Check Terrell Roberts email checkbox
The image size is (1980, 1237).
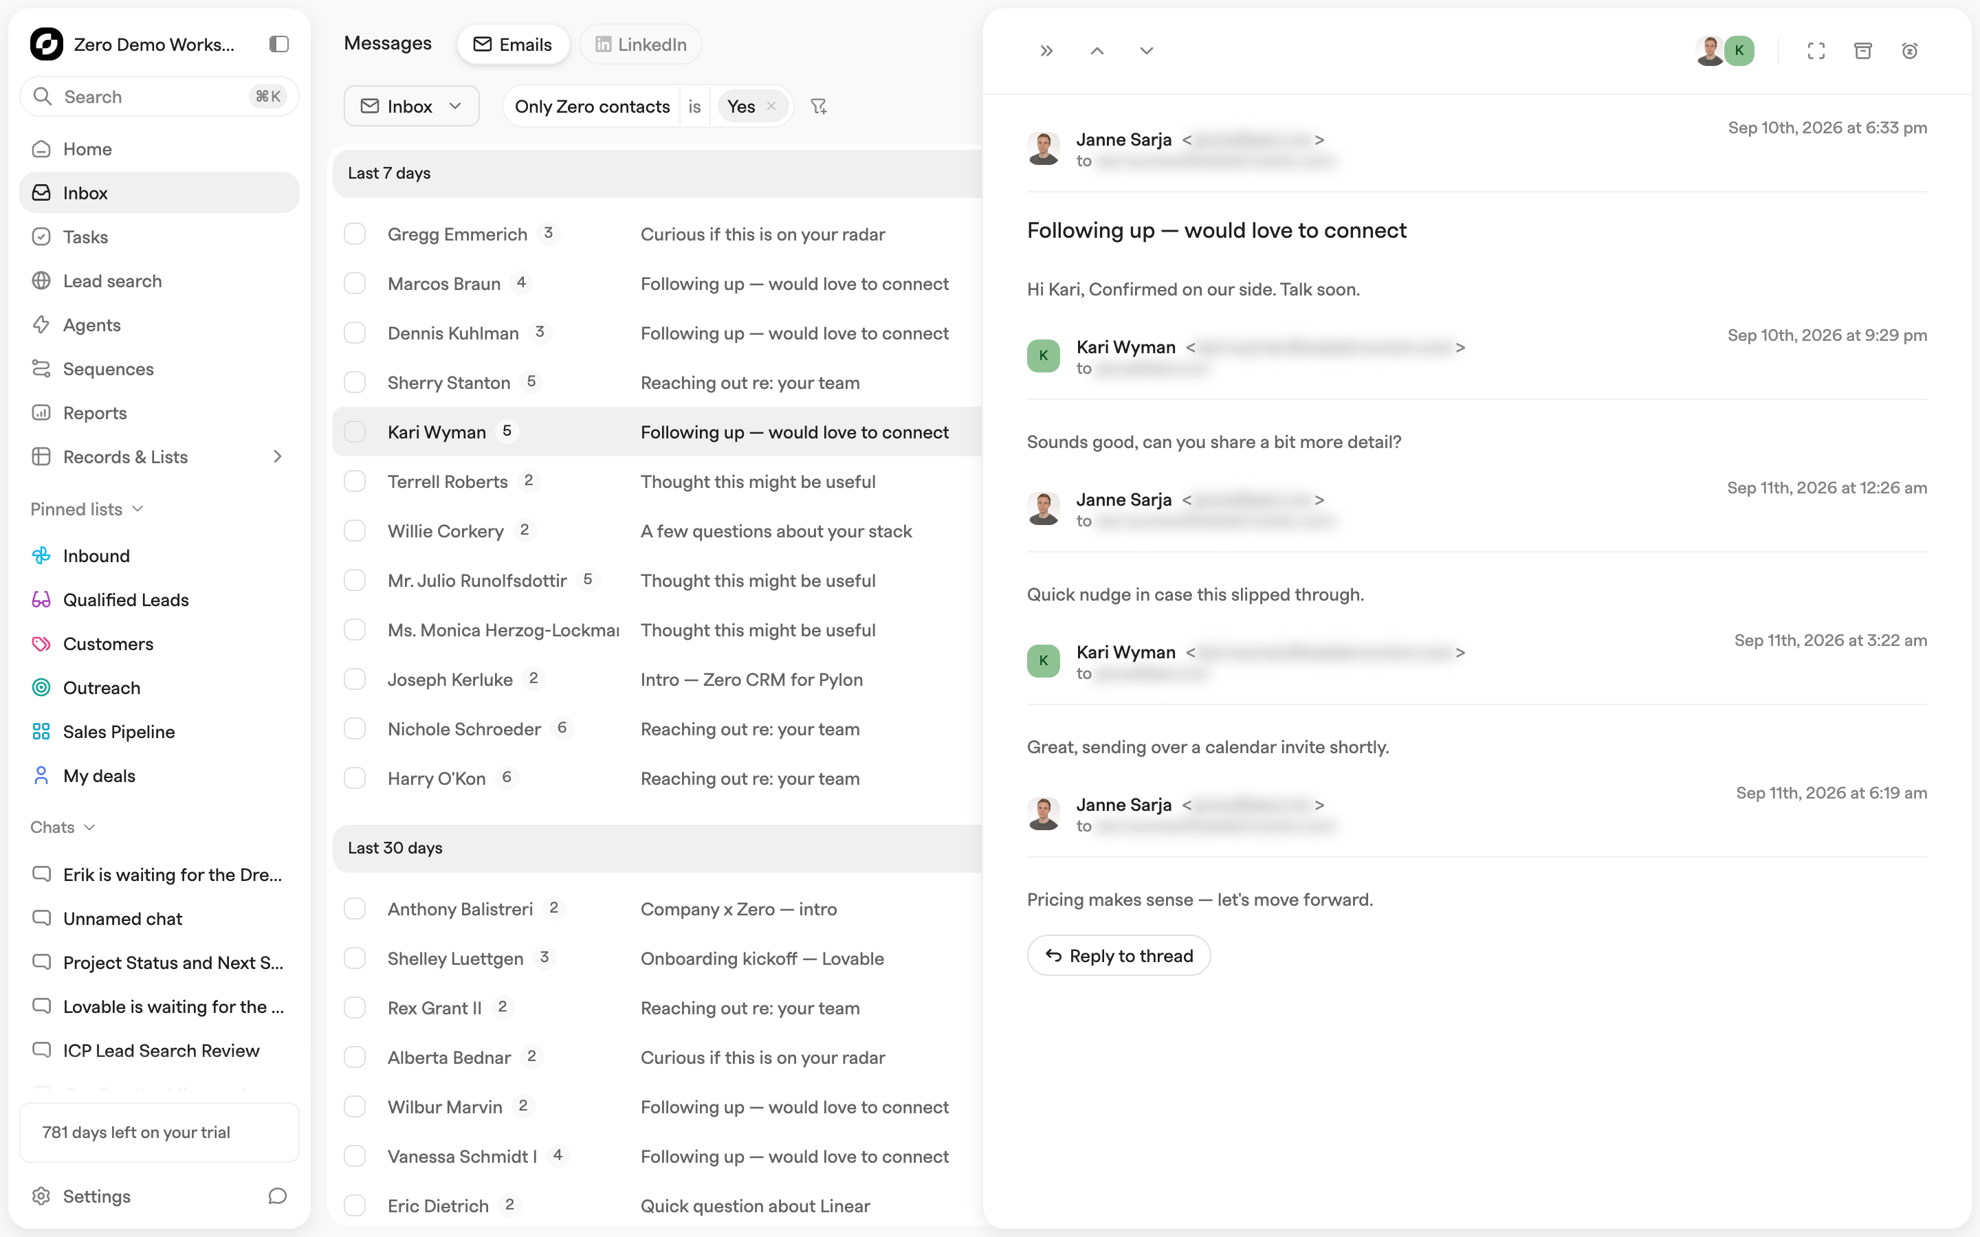tap(355, 482)
